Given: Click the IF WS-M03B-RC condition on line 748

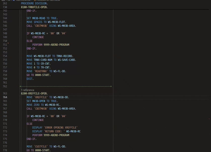Looking at the screenshot, I should 46,33.
